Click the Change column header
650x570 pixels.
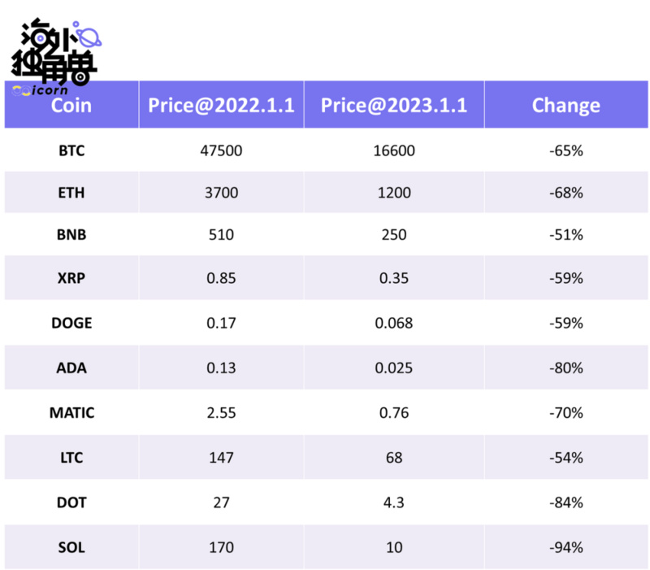(565, 106)
